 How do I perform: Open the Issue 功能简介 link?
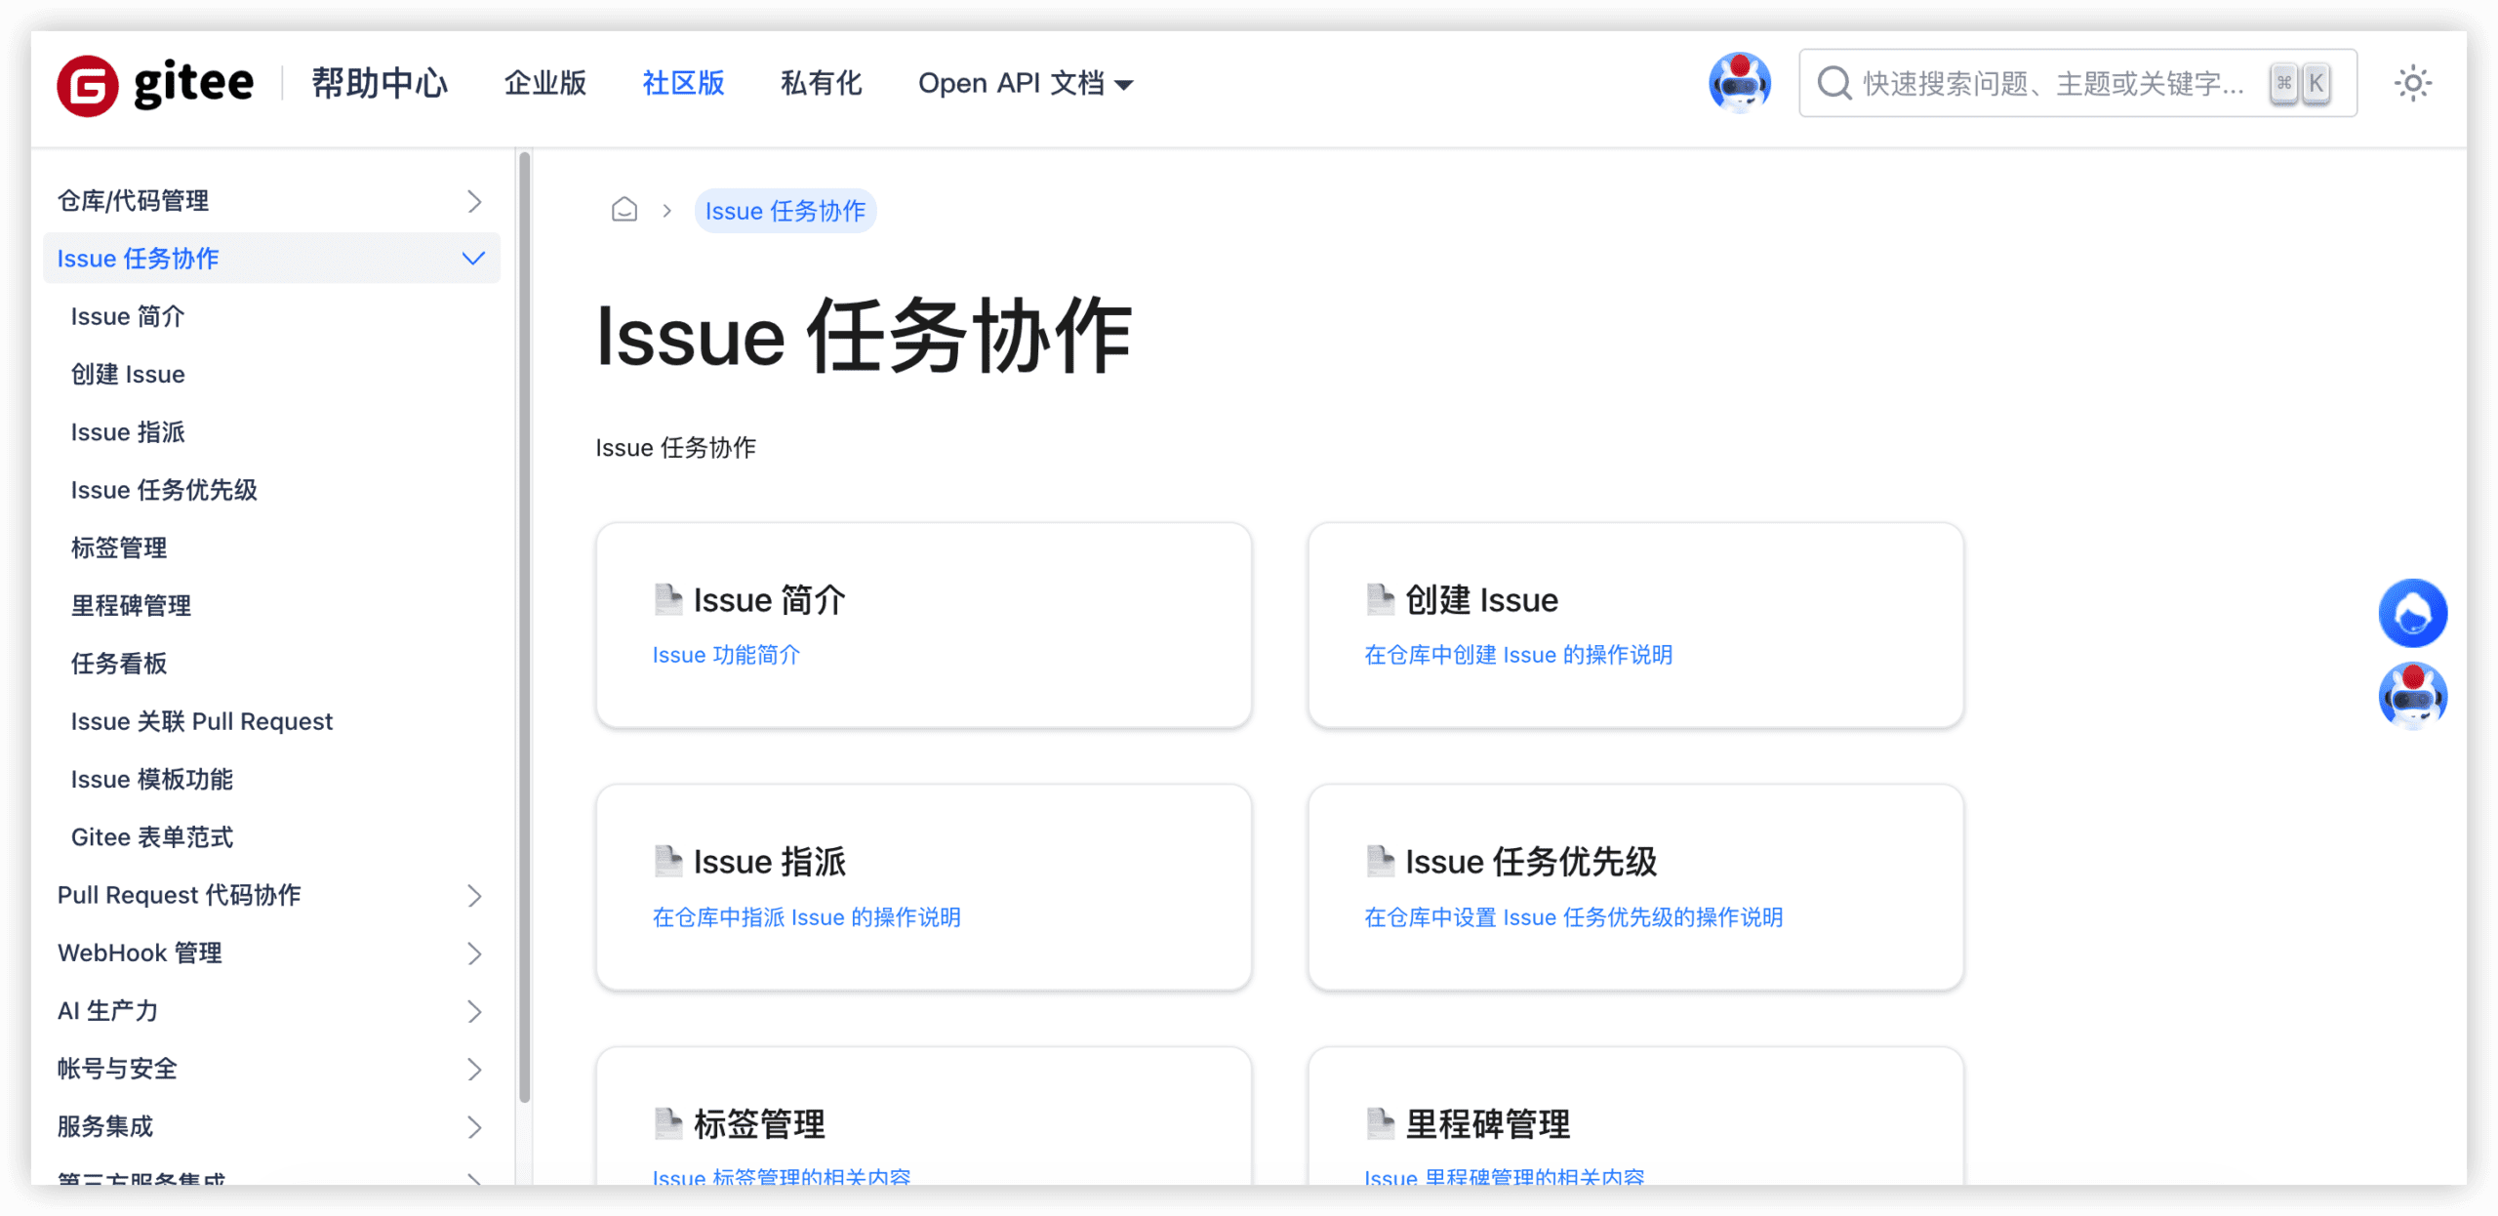pyautogui.click(x=726, y=655)
